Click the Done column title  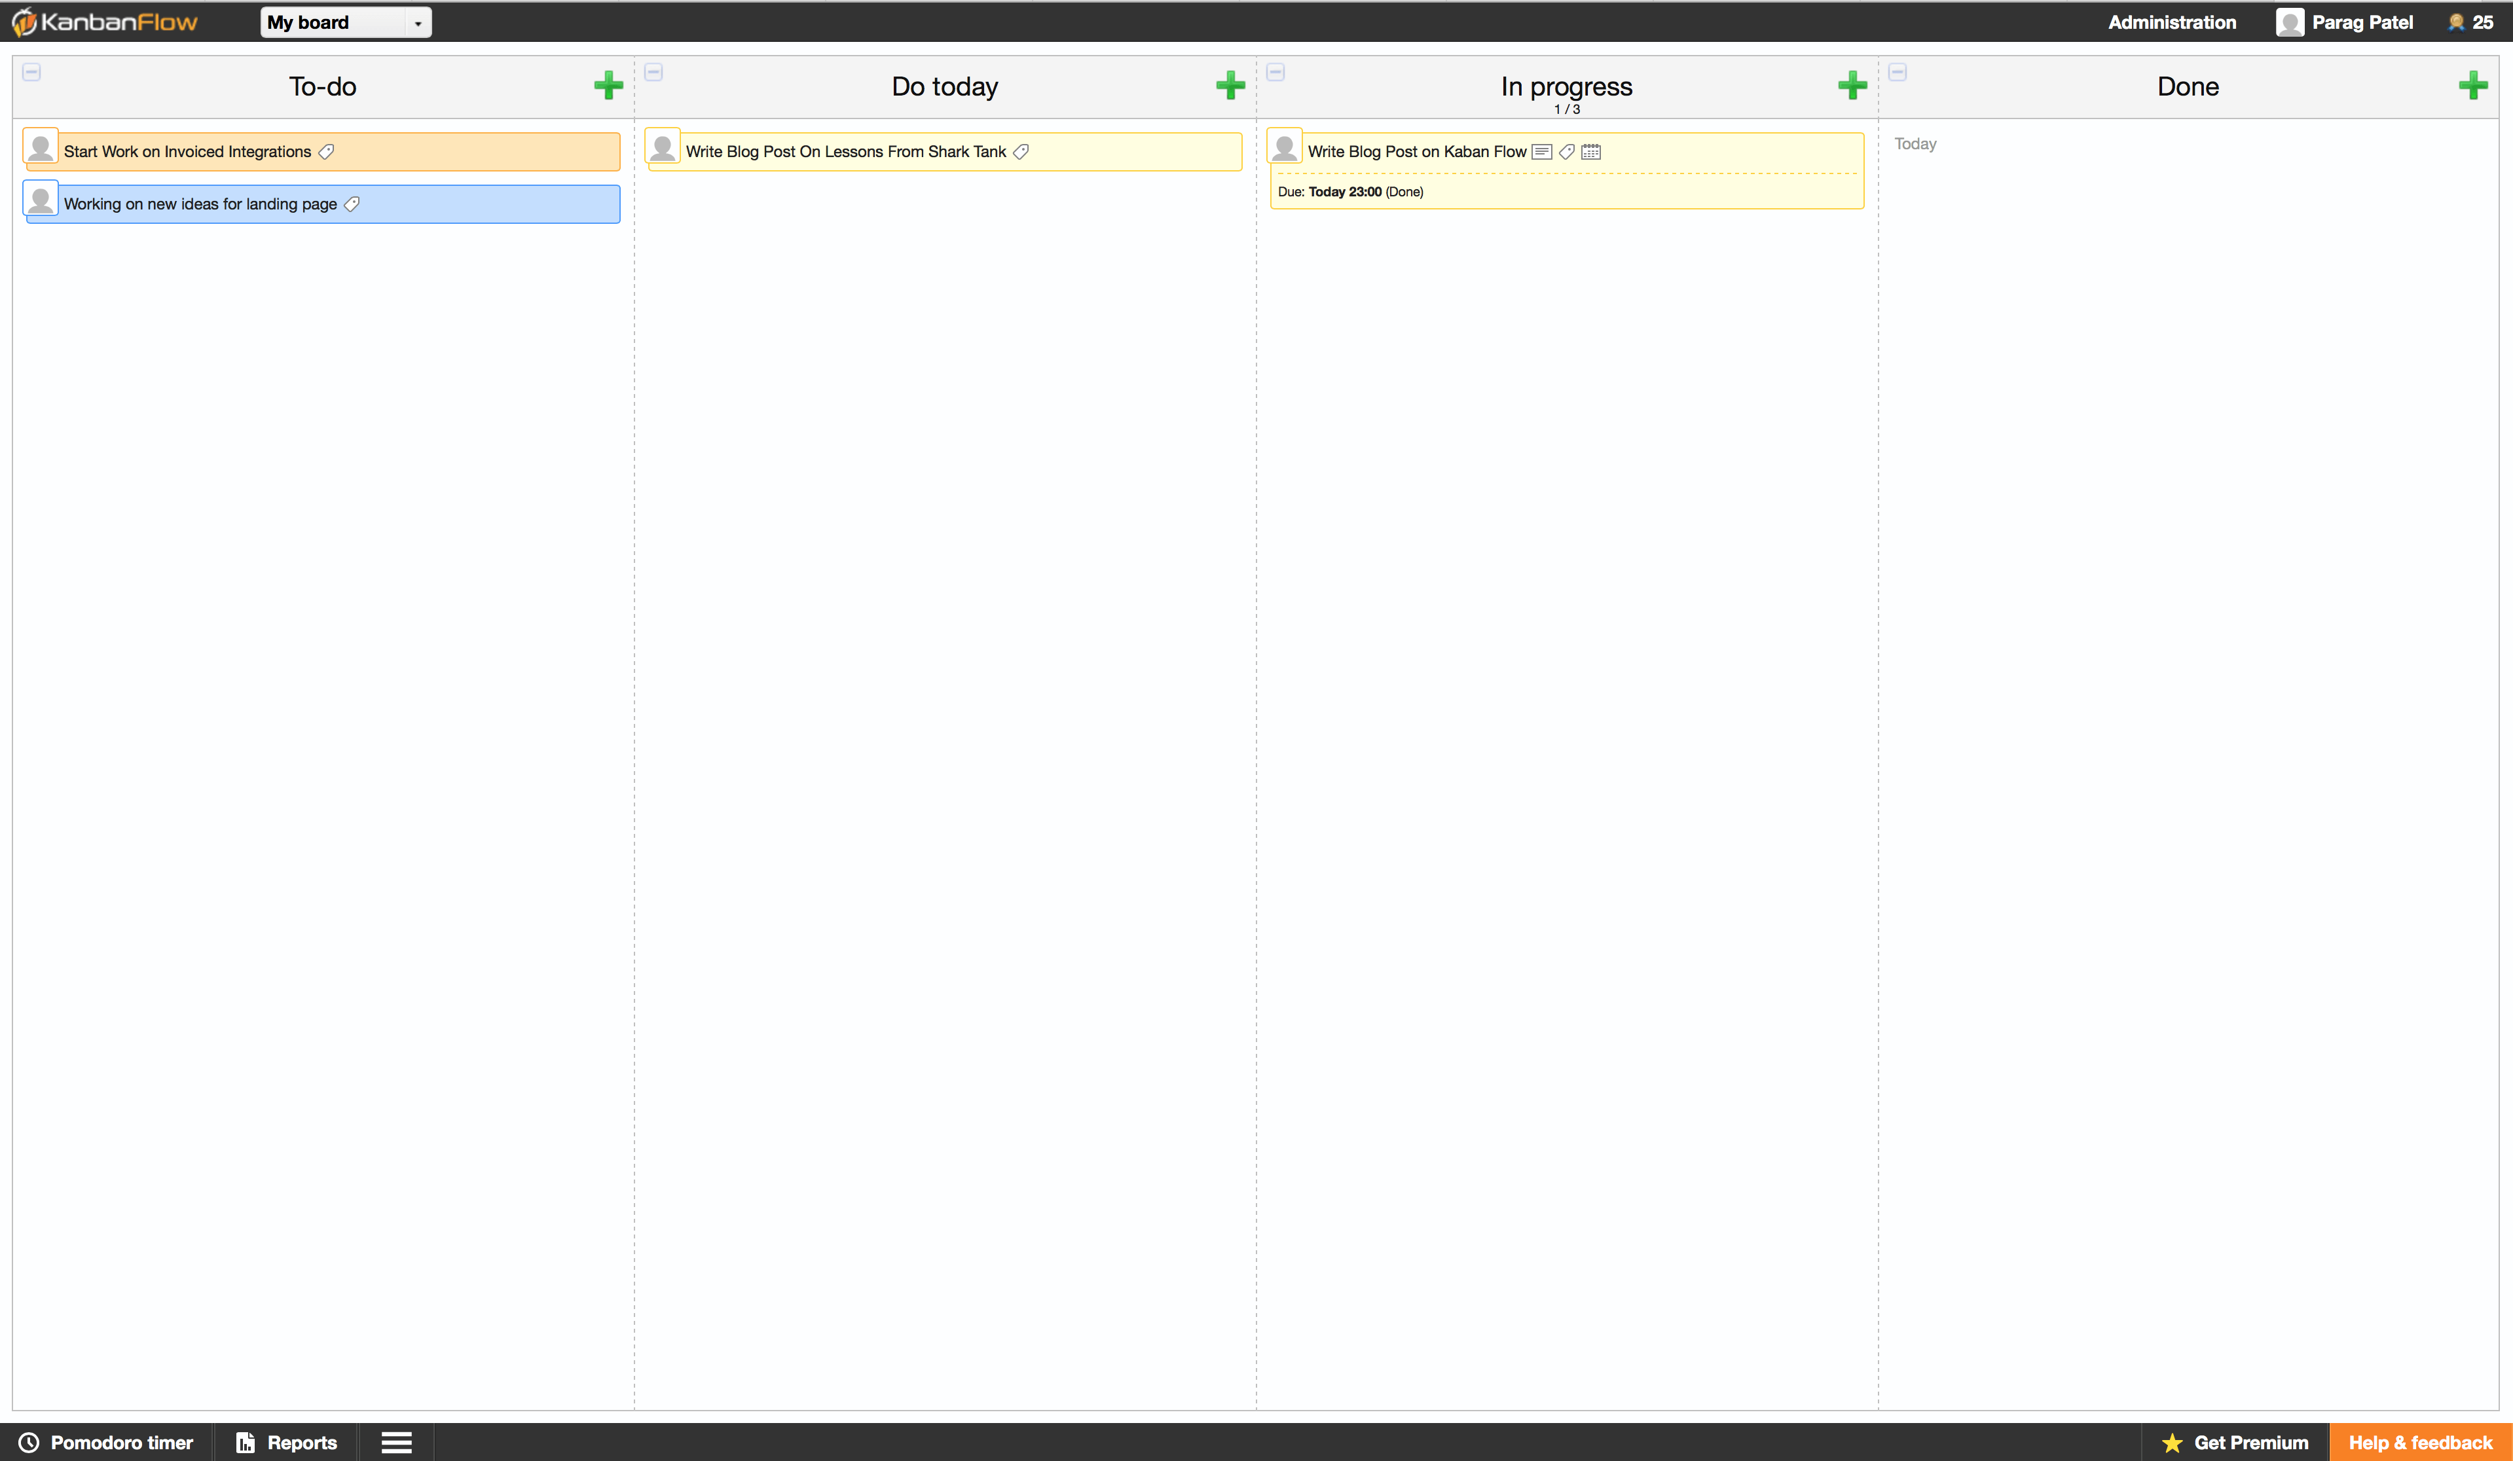2188,86
